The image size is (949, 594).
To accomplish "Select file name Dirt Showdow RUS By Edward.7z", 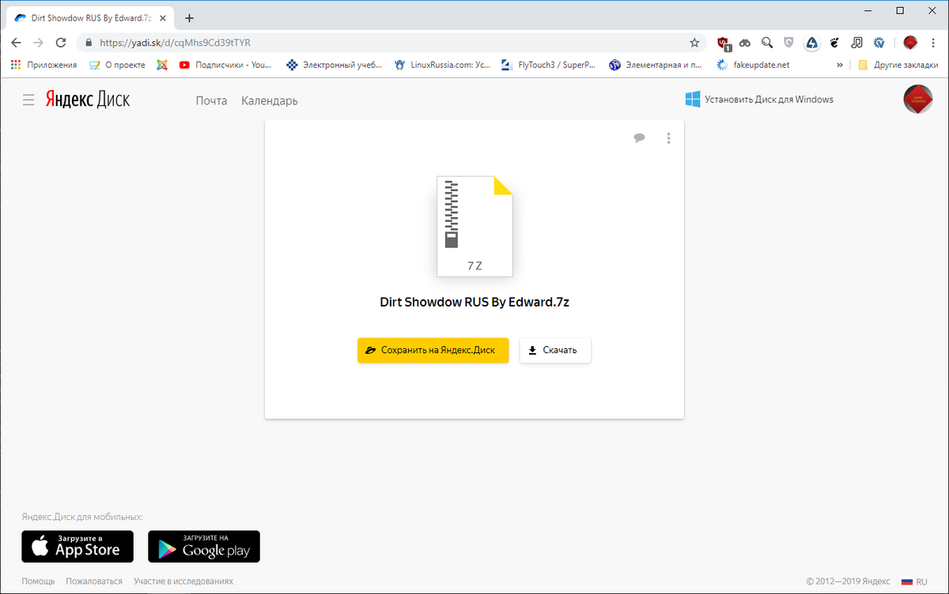I will click(x=475, y=302).
